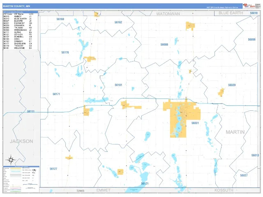
Task: Click the 56088 ZIP label on the map
Action: [164, 45]
